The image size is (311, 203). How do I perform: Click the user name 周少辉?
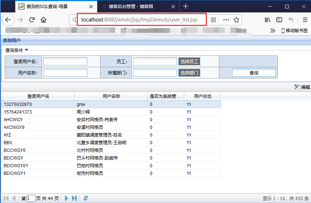click(83, 112)
